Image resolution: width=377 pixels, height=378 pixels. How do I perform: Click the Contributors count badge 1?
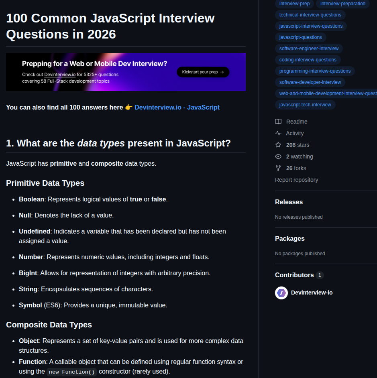[320, 275]
